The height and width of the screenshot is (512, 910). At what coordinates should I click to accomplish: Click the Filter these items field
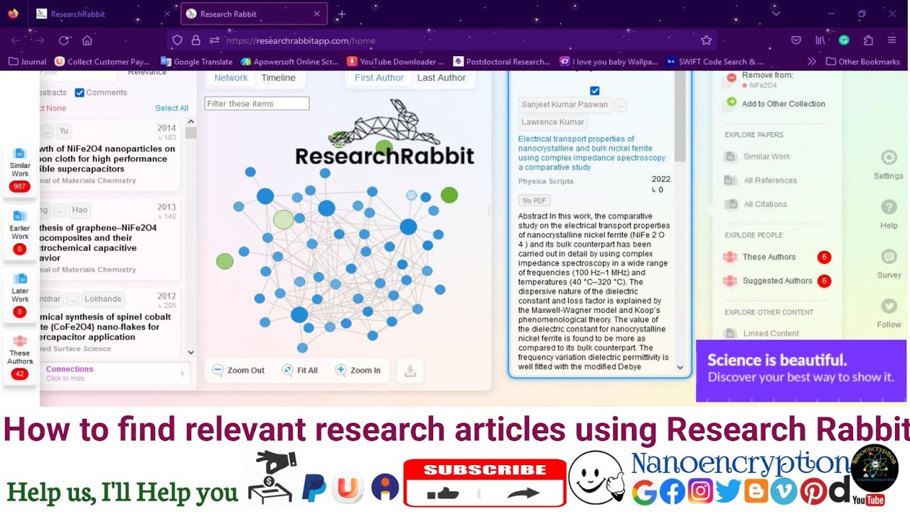coord(257,104)
